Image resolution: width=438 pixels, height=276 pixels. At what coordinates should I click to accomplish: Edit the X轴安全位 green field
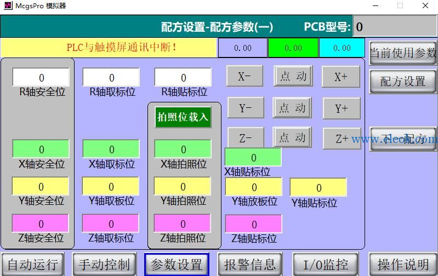click(x=41, y=149)
